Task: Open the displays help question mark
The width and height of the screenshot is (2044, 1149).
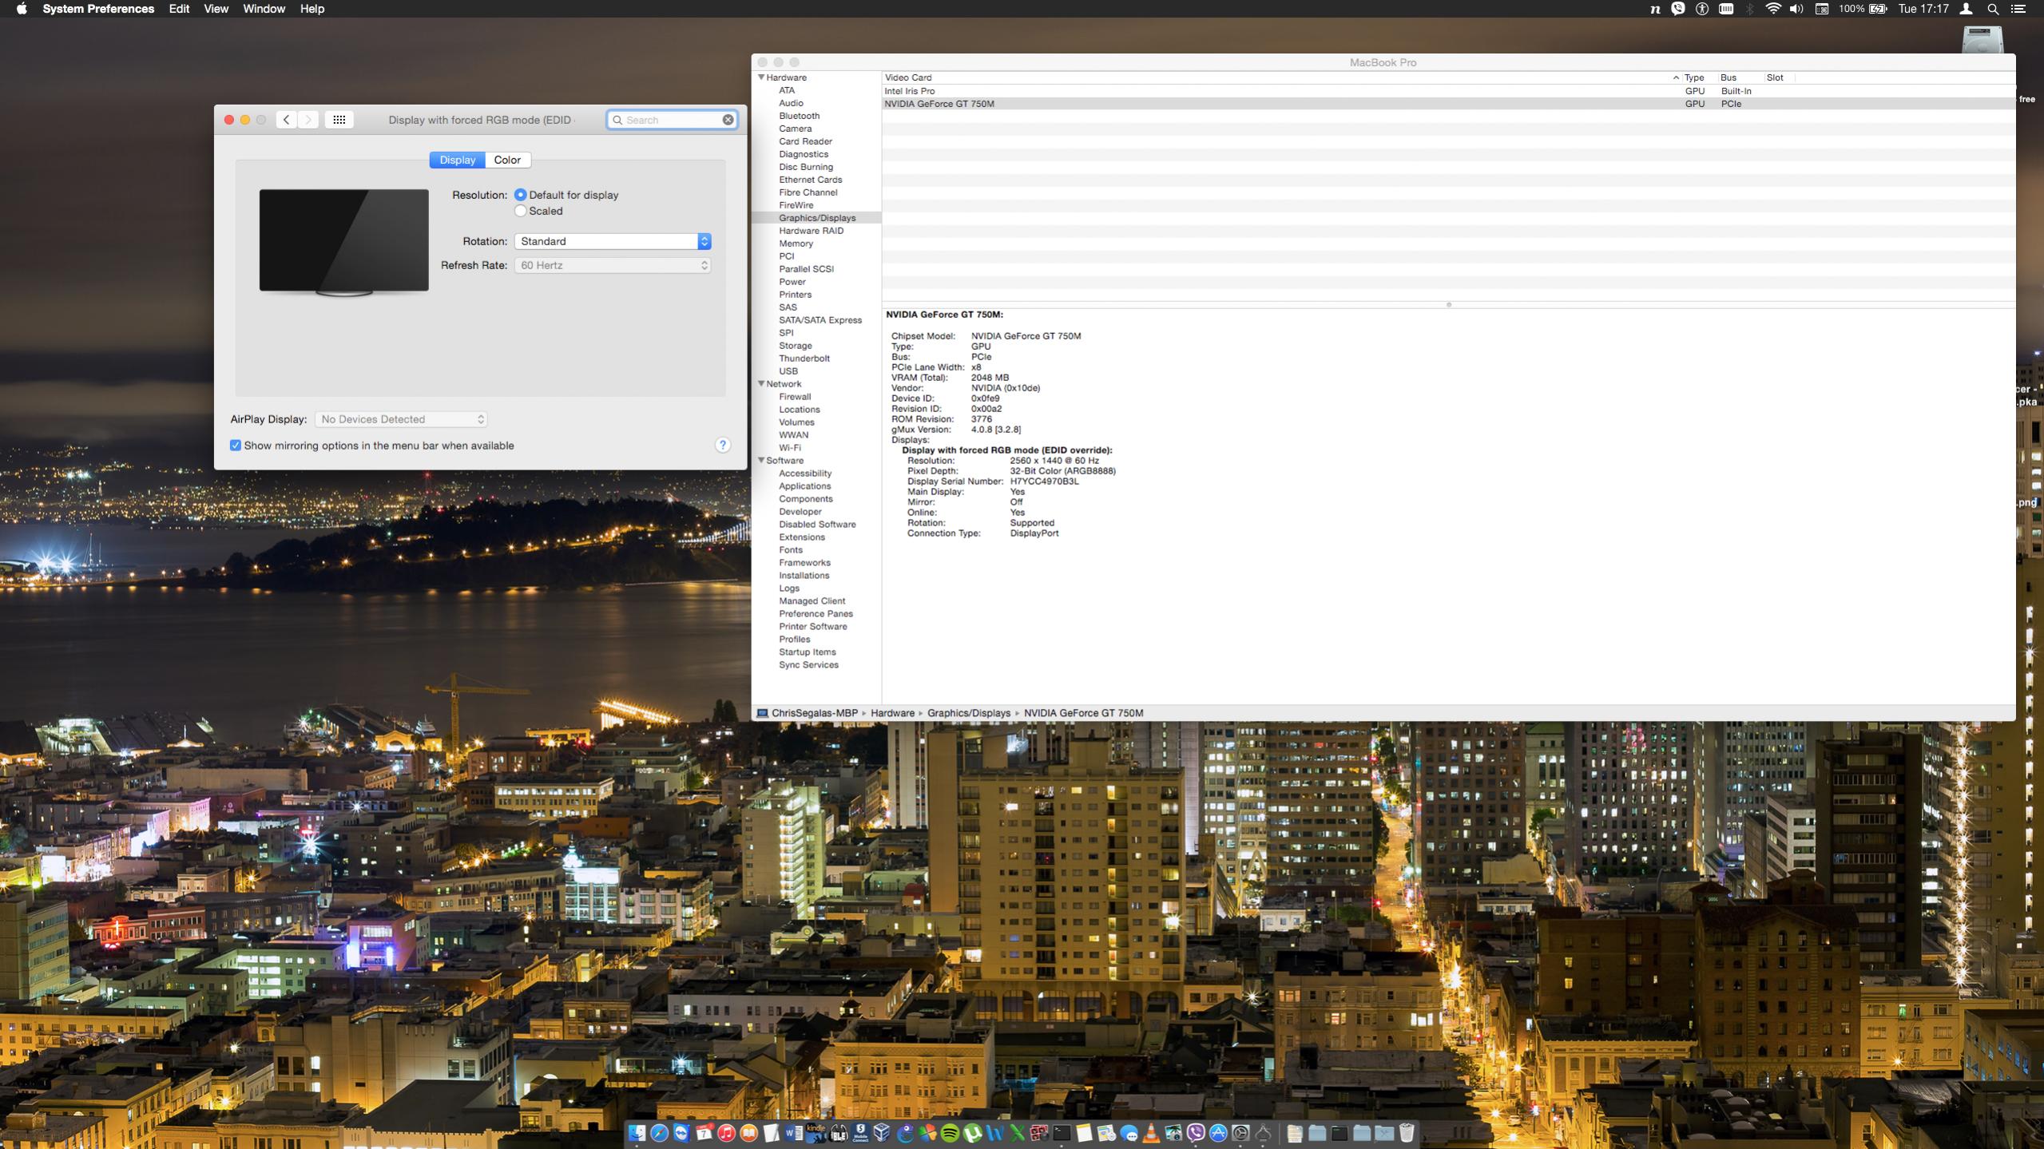Action: 722,446
